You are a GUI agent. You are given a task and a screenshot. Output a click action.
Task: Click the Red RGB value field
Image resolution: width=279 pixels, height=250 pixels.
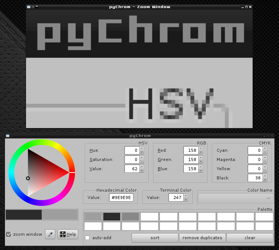tap(190, 150)
